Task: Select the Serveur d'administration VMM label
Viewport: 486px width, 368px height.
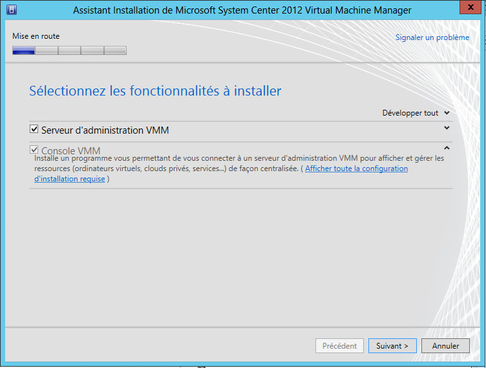Action: (x=105, y=130)
